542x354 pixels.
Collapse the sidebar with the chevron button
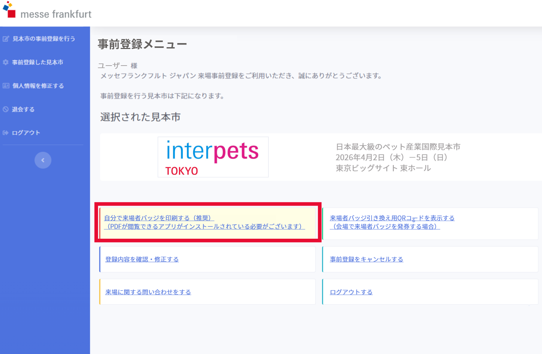click(43, 160)
